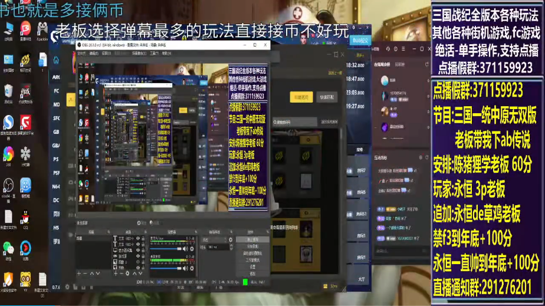Click chat input field under 互动消息

coord(402,251)
